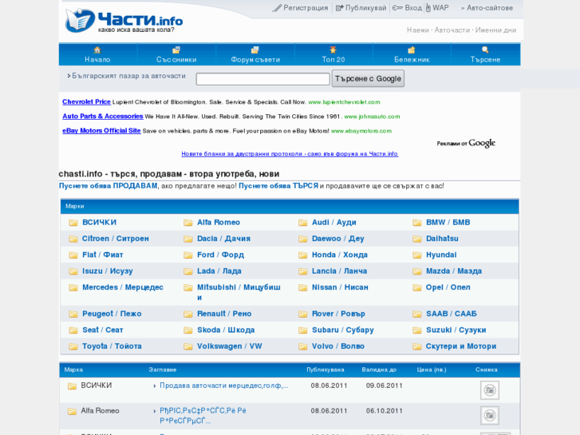Open the Nissan / Нисан brand link
The width and height of the screenshot is (580, 435).
340,287
